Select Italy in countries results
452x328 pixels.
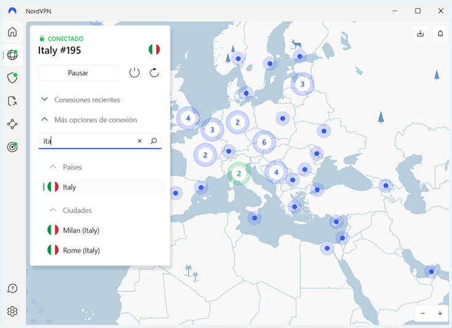click(104, 187)
